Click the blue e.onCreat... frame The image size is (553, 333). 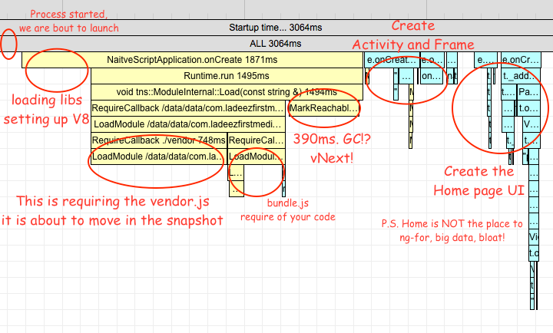392,60
